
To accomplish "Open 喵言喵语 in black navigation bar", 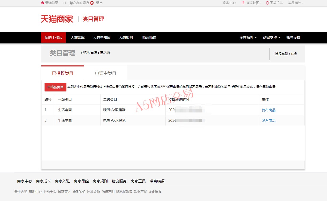I will 149,37.
